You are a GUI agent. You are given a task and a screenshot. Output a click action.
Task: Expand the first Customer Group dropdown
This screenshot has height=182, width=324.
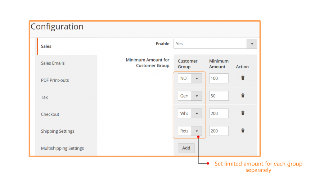click(x=190, y=78)
